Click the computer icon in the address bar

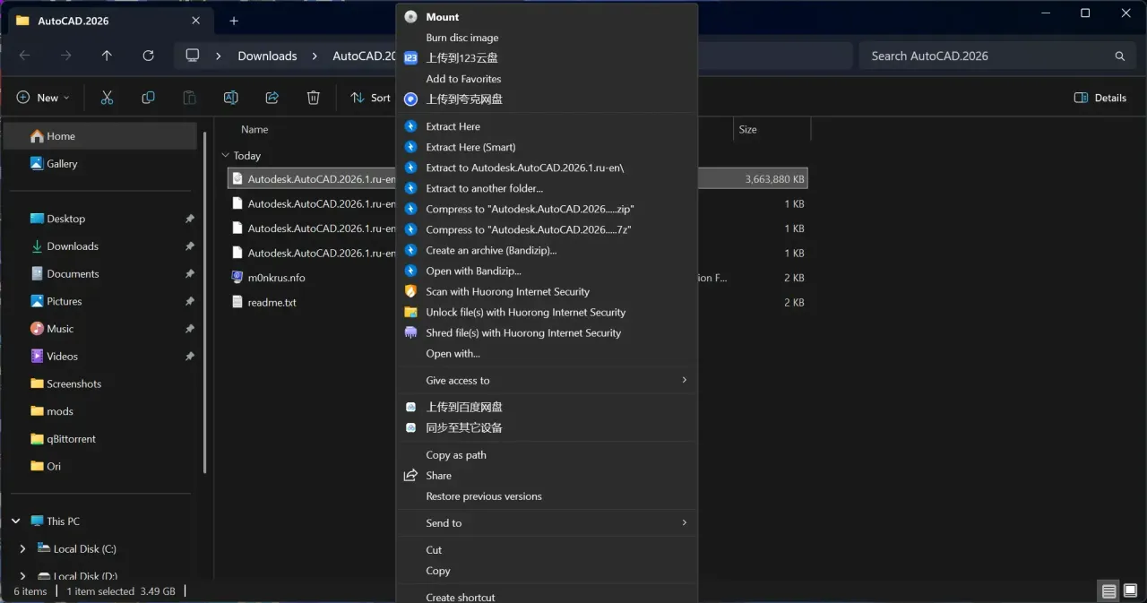[192, 56]
